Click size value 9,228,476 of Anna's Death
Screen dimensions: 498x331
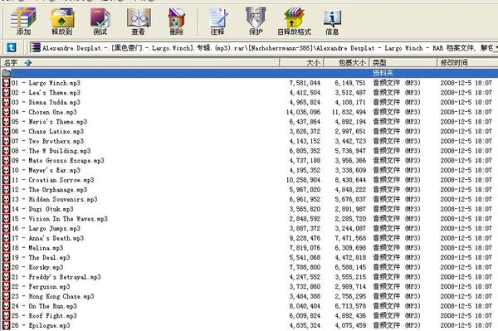pos(305,238)
